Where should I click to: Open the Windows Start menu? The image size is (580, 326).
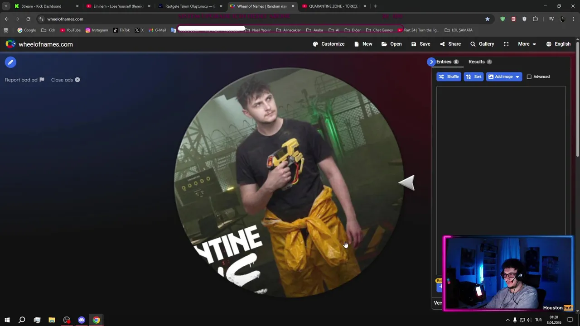7,320
